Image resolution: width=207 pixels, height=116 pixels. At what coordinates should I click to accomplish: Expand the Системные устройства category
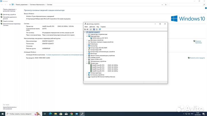click(87, 75)
